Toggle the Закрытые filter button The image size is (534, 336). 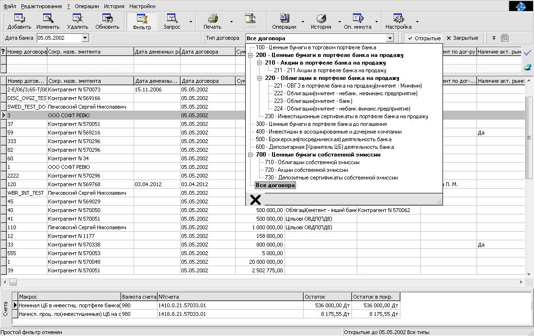[462, 38]
